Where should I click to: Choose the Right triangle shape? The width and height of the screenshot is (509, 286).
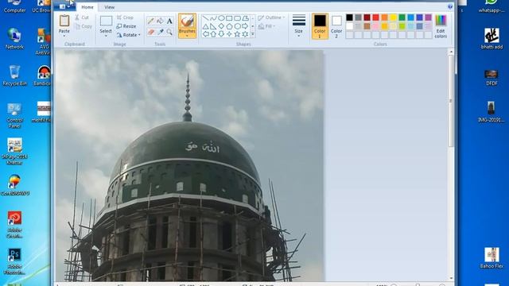click(x=213, y=26)
